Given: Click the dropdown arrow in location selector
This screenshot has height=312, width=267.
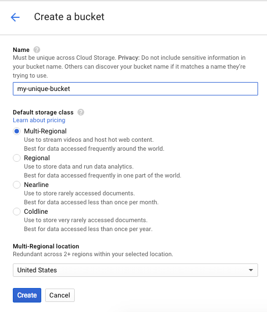Looking at the screenshot, I should pyautogui.click(x=251, y=270).
